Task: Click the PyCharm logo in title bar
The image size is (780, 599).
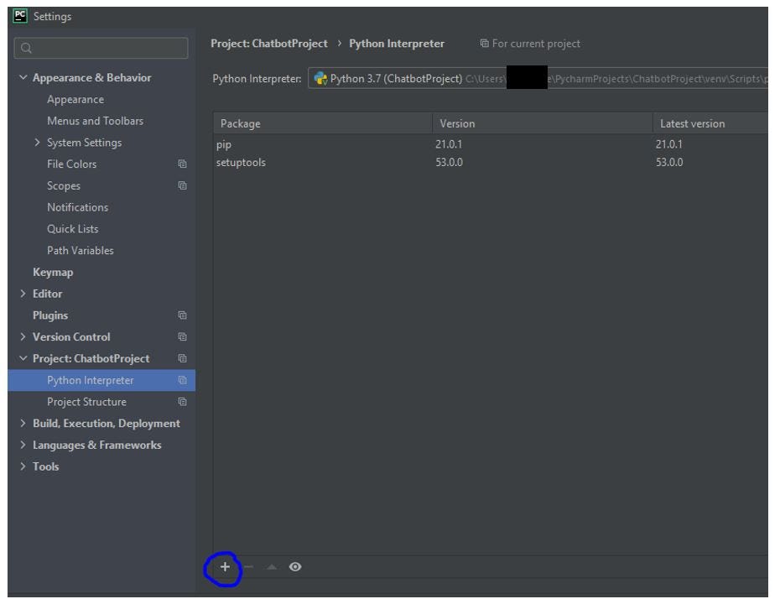Action: [20, 16]
